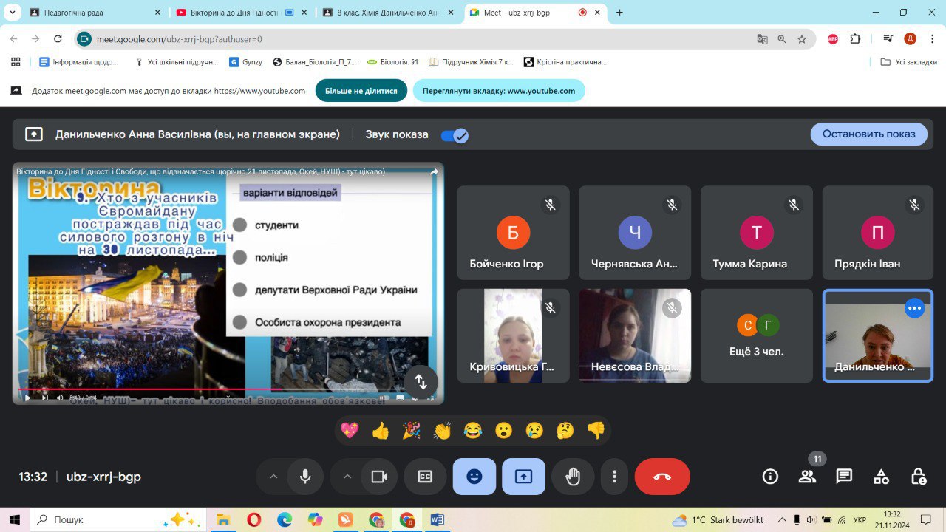Toggle the Звук показа switch

coord(455,135)
